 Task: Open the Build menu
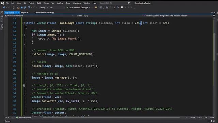38,3
